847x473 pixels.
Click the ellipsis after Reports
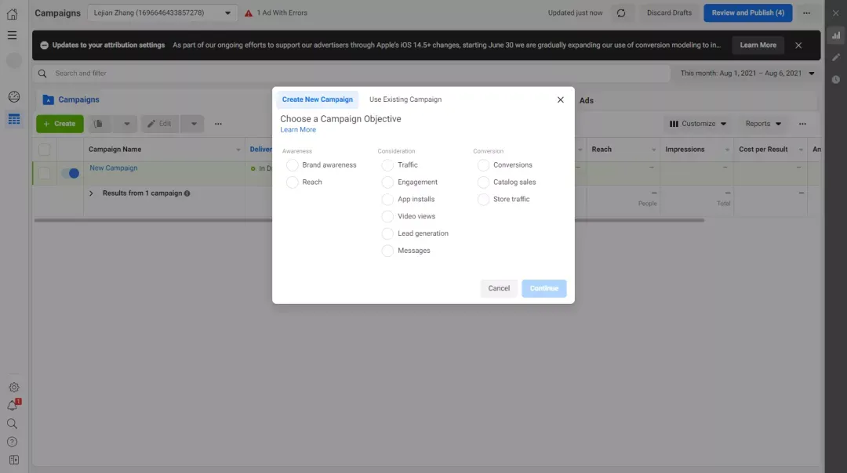[x=803, y=124]
